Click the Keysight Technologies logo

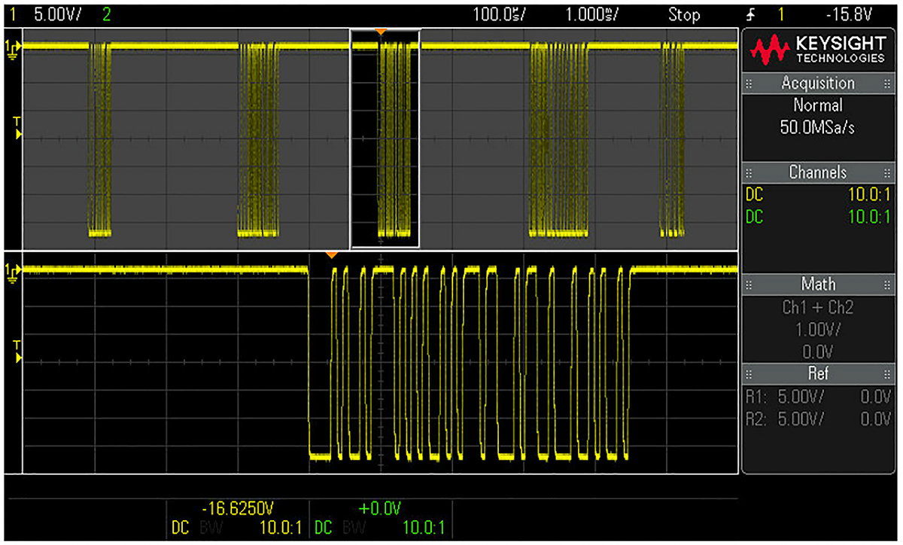pyautogui.click(x=818, y=51)
